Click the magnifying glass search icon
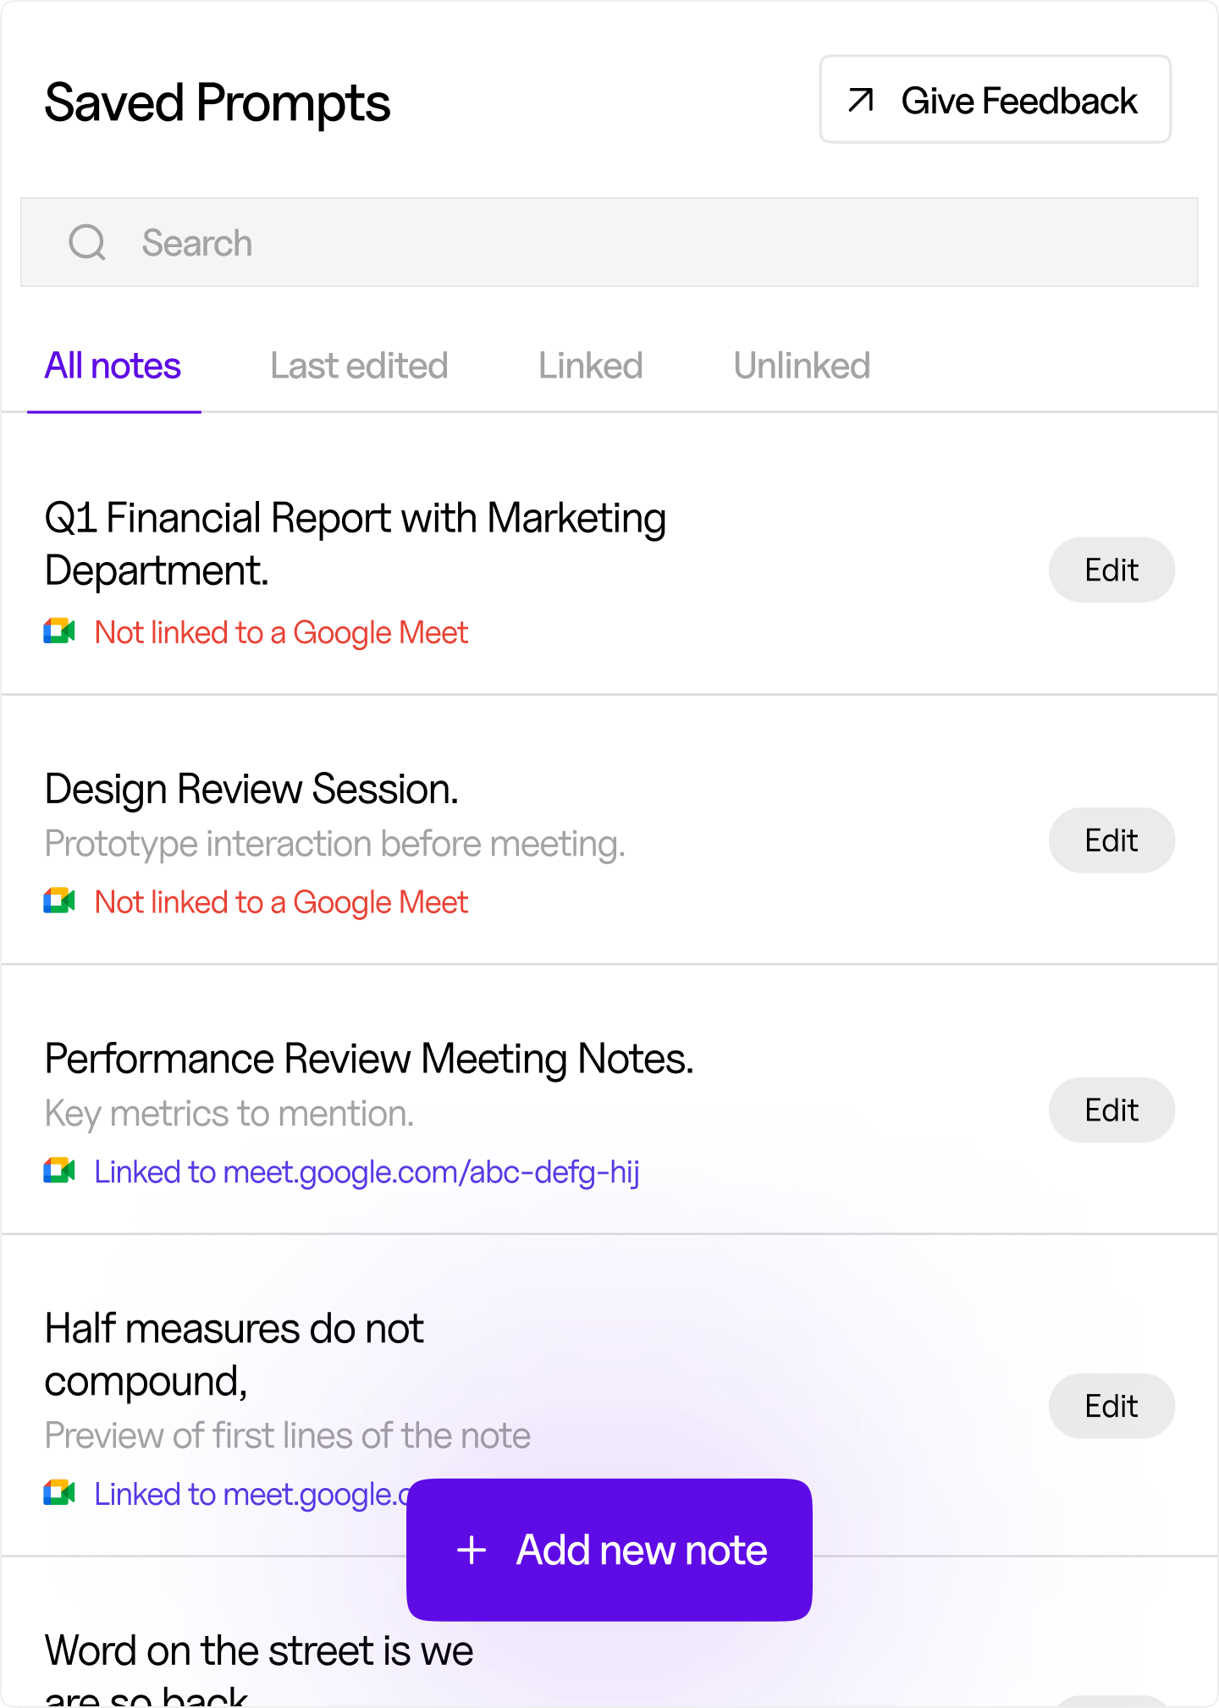The height and width of the screenshot is (1708, 1219). pyautogui.click(x=88, y=243)
